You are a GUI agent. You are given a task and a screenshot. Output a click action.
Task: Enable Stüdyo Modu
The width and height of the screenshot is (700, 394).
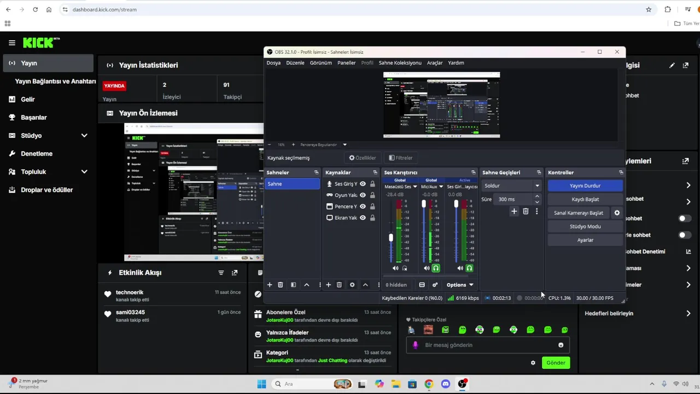click(x=585, y=226)
